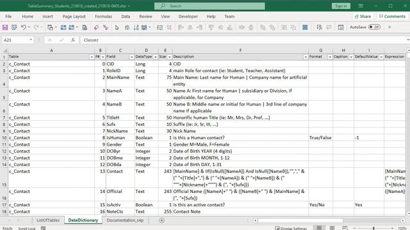Click the macro recording icon in status bar
This screenshot has width=410, height=230.
pos(43,228)
